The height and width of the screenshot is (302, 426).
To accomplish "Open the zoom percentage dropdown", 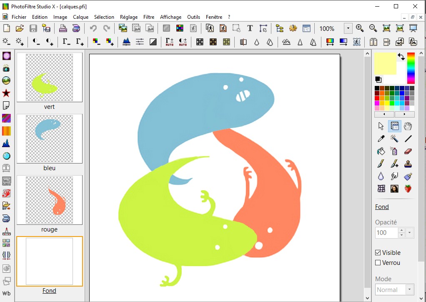I will click(348, 28).
